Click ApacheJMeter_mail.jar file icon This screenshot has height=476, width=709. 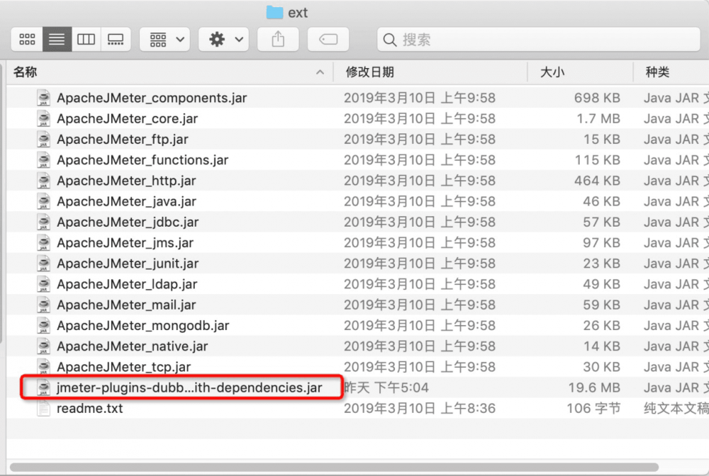43,305
